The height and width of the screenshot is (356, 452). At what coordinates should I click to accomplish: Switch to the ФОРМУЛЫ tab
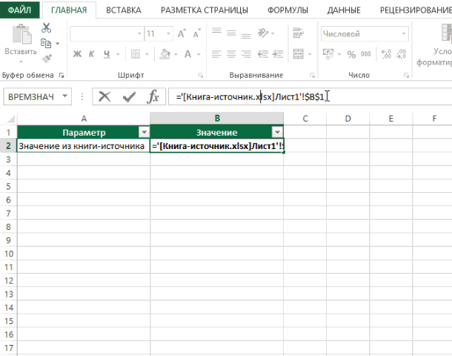[288, 10]
